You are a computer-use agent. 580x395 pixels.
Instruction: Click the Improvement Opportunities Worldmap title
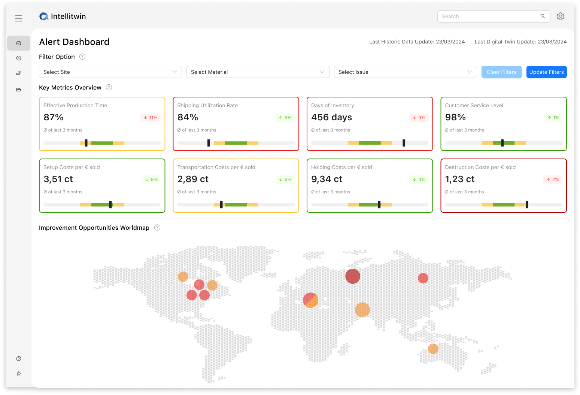pos(94,227)
